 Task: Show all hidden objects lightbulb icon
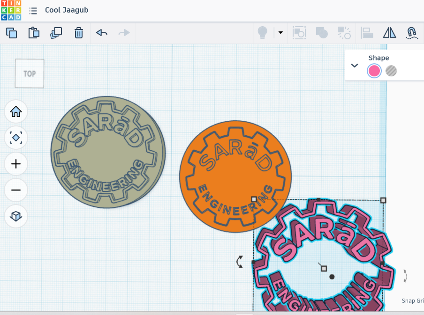coord(262,33)
